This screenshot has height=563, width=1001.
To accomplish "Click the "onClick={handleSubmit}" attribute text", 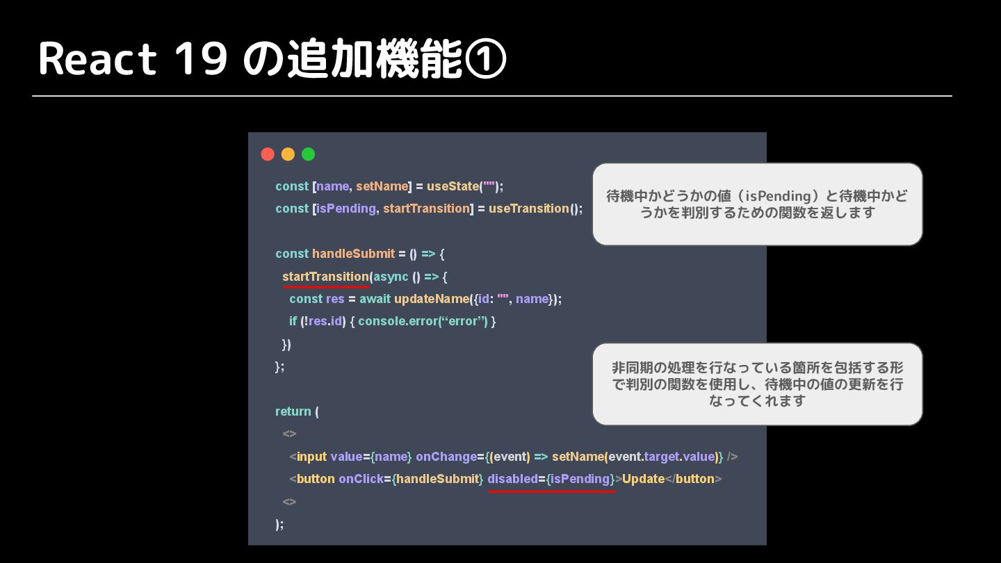I will coord(411,479).
